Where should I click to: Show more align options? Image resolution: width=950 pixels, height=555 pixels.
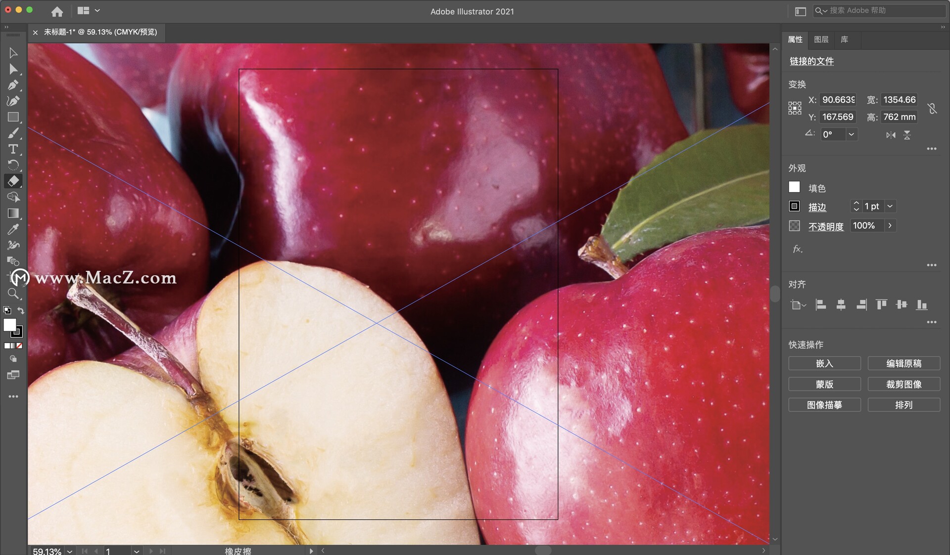click(932, 322)
